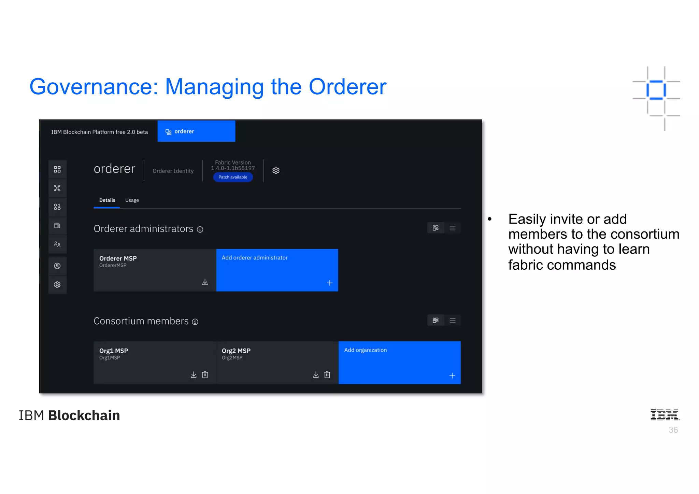Screen dimensions: 699x494
Task: Click the Org2MSP identifier text
Action: (x=232, y=358)
